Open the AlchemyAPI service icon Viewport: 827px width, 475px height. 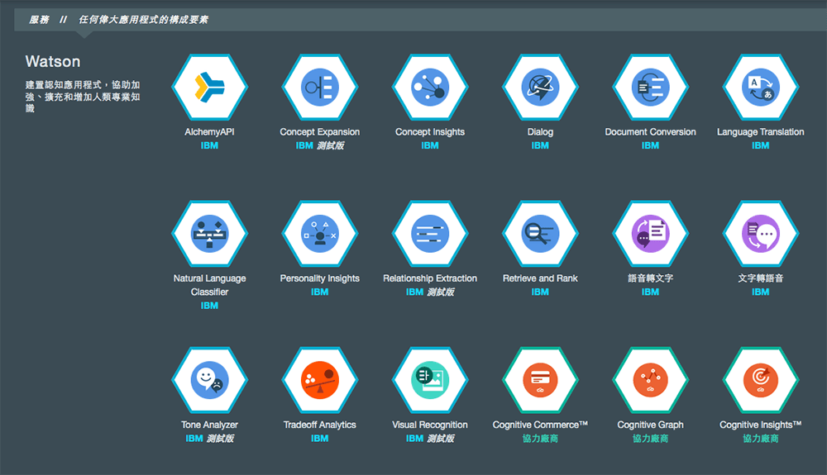pyautogui.click(x=209, y=87)
